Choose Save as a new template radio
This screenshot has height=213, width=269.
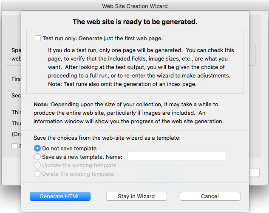click(x=37, y=157)
